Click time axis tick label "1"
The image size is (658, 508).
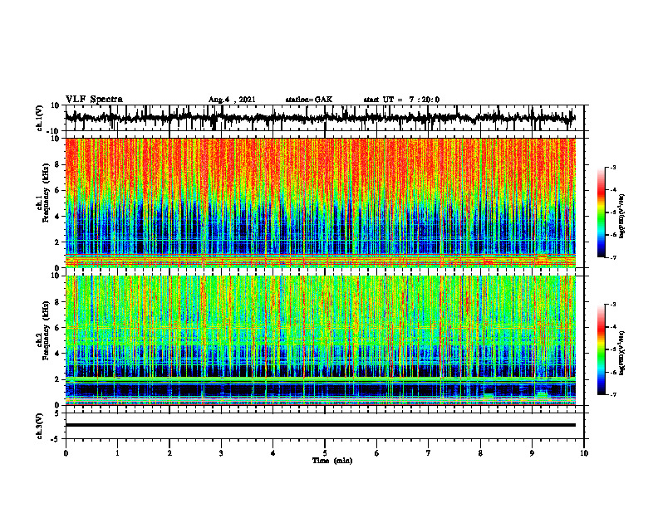click(x=117, y=453)
